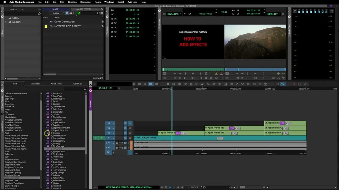
Task: Open the EDIT01.1 dropdown at timeline bottom
Action: [196, 187]
